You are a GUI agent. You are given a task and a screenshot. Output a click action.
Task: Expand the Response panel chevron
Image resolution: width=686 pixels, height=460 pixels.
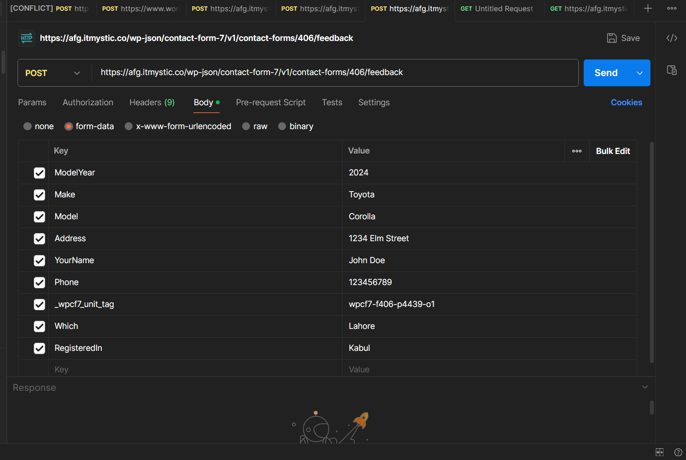tap(645, 387)
